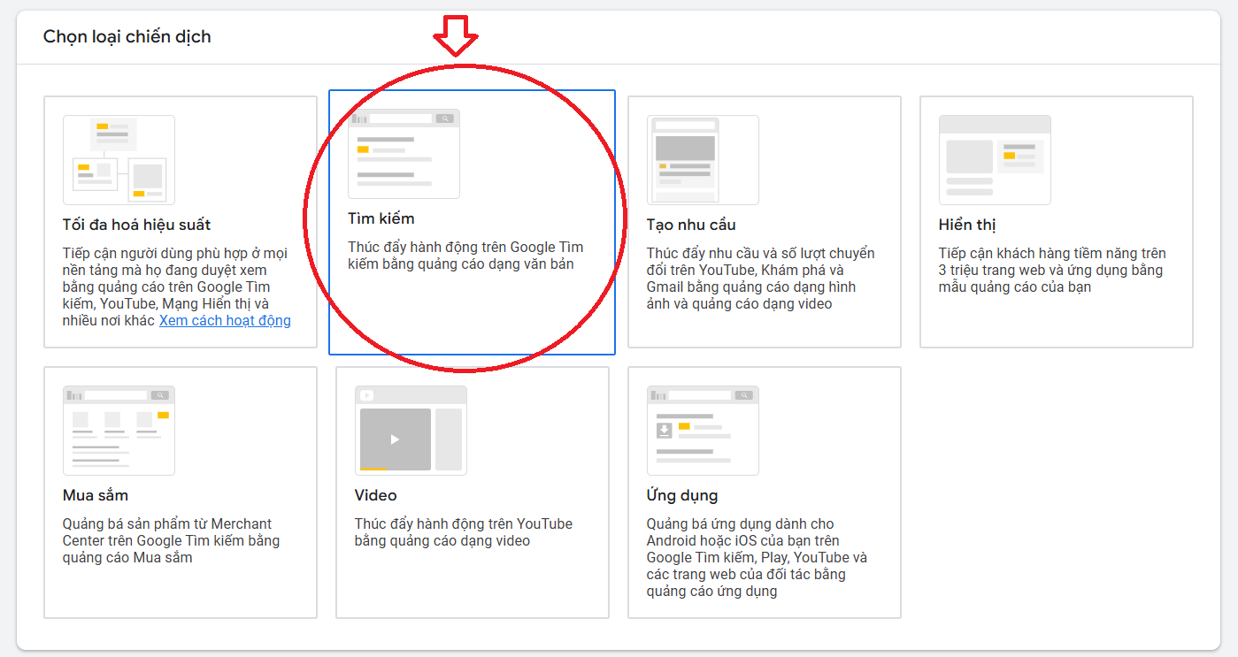Screen dimensions: 1238x657
Task: Click the Video card description text
Action: pyautogui.click(x=464, y=532)
